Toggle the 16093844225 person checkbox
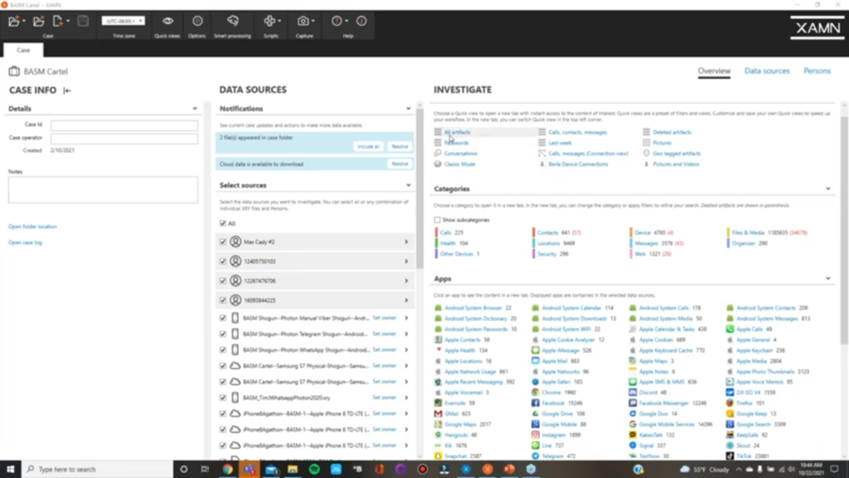Viewport: 849px width, 478px height. 222,300
